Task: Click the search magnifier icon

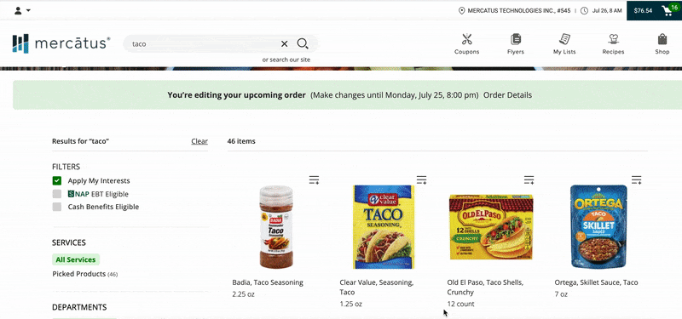Action: 303,43
